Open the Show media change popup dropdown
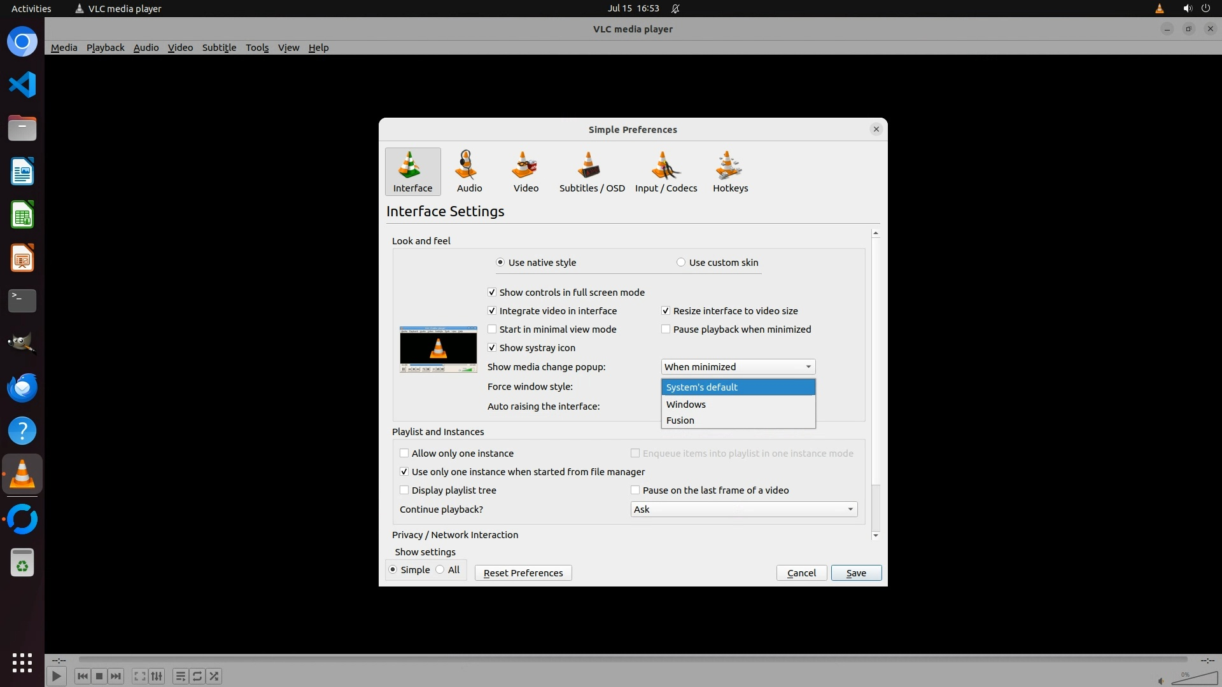Viewport: 1222px width, 687px height. [x=738, y=367]
